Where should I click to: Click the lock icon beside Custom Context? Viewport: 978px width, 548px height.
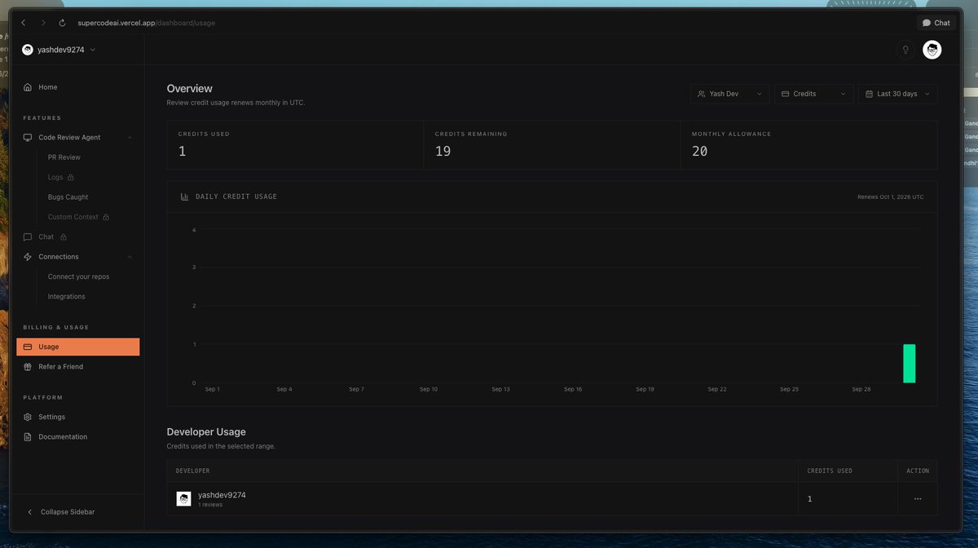coord(106,217)
